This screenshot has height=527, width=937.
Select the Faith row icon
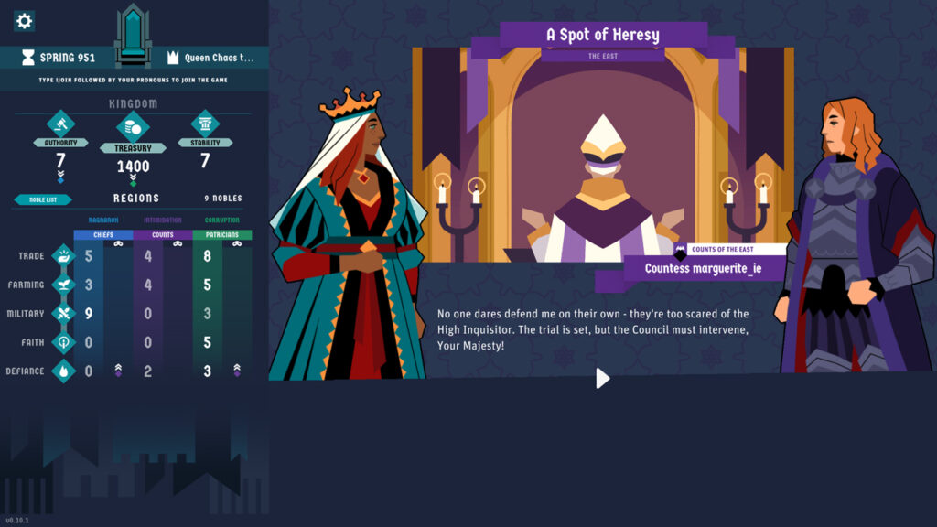coord(63,342)
